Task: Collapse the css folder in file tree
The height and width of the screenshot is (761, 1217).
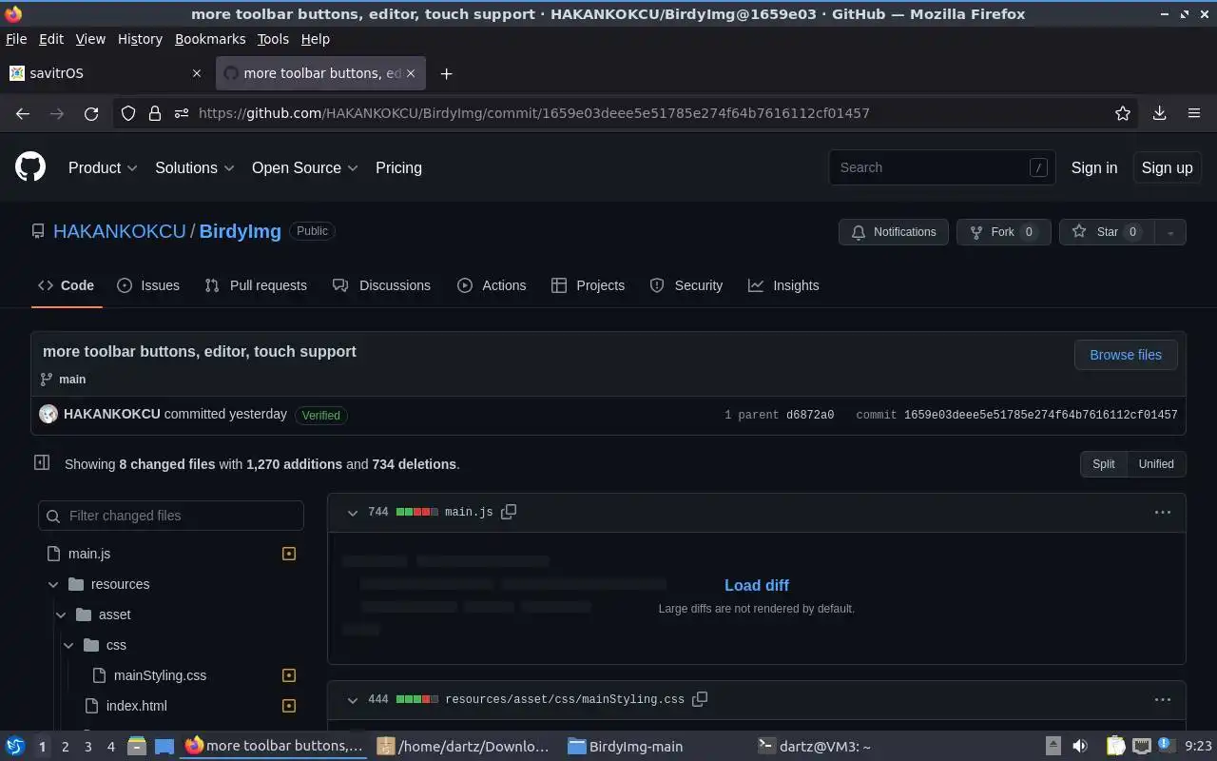Action: (x=68, y=645)
